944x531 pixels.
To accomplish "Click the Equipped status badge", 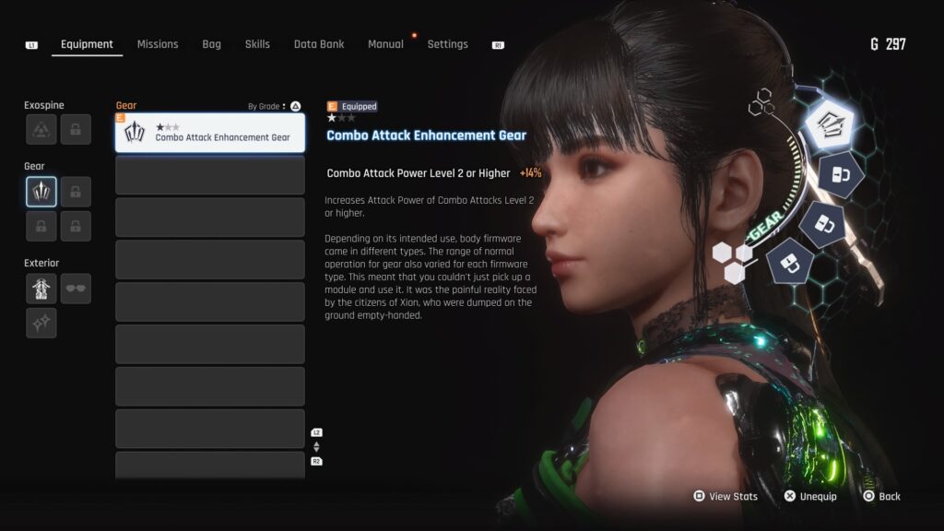I will [352, 107].
